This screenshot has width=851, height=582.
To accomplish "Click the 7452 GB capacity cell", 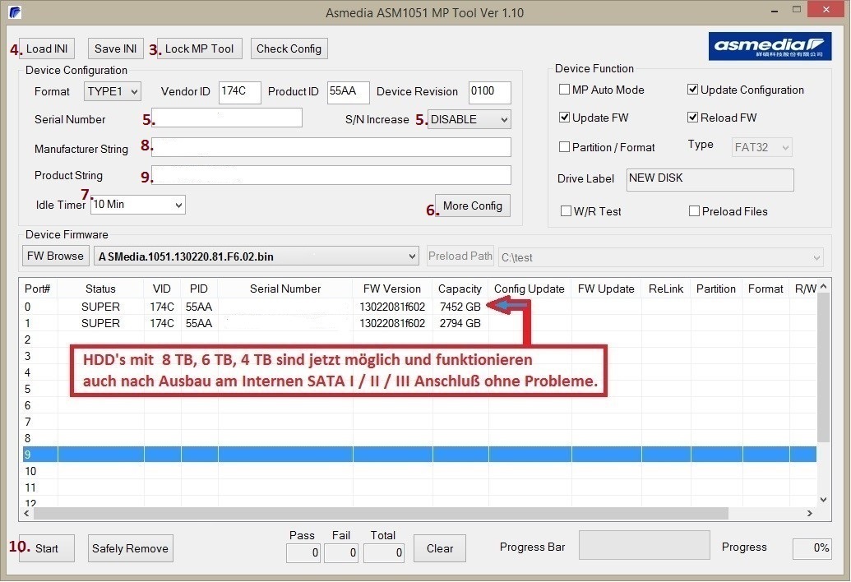I will (x=460, y=307).
